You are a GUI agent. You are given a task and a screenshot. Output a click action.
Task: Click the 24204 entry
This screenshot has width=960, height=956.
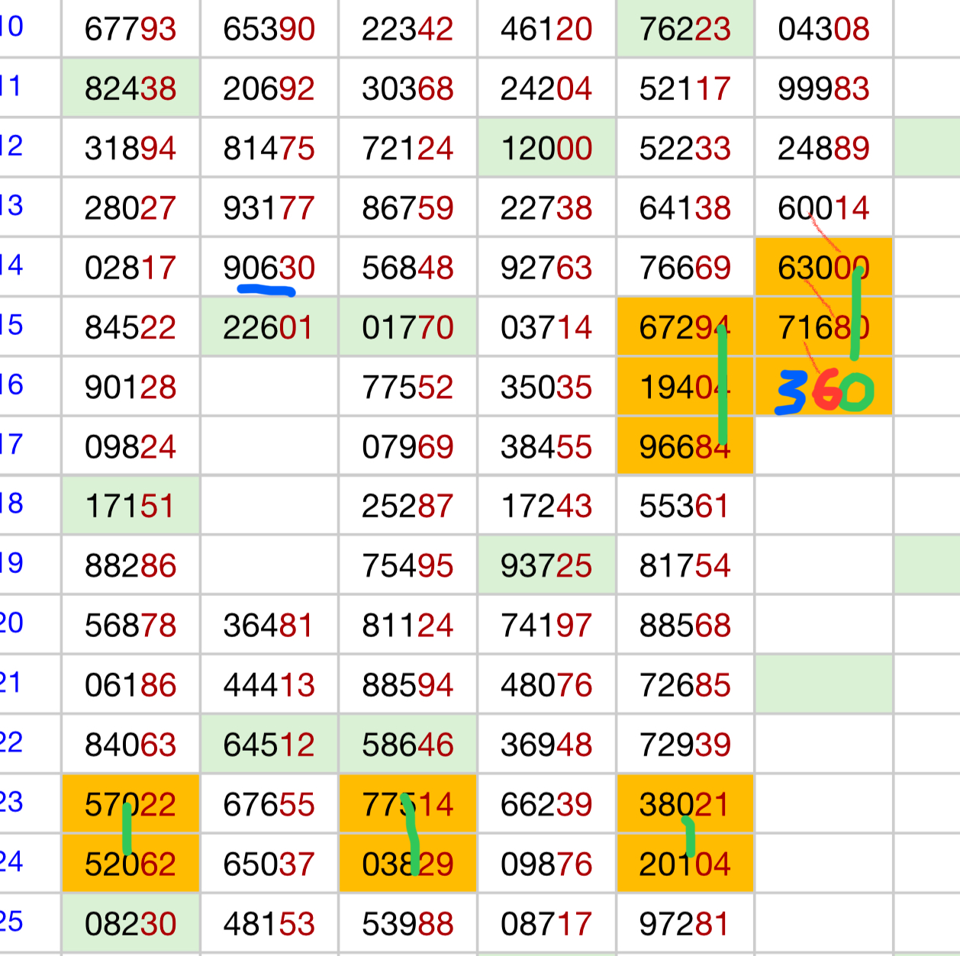click(x=546, y=88)
